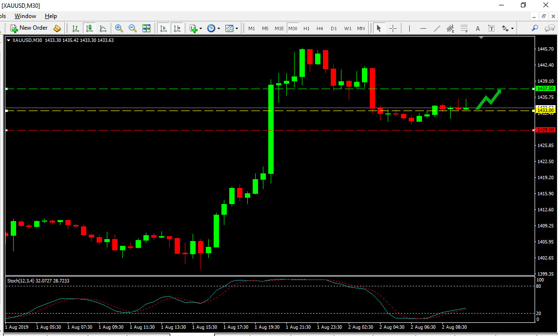Switch chart to line chart mode
The width and height of the screenshot is (558, 336).
(103, 28)
